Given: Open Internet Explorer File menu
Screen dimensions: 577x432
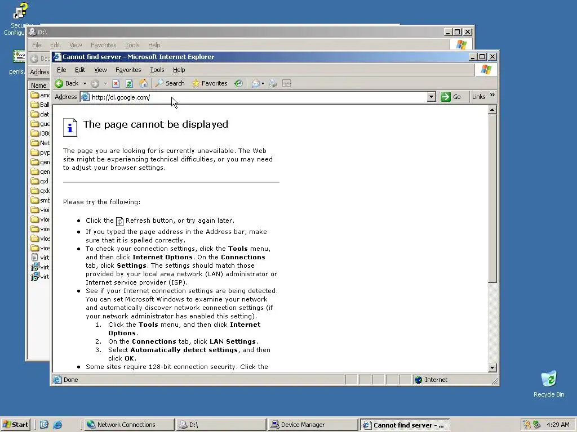Looking at the screenshot, I should coord(61,70).
